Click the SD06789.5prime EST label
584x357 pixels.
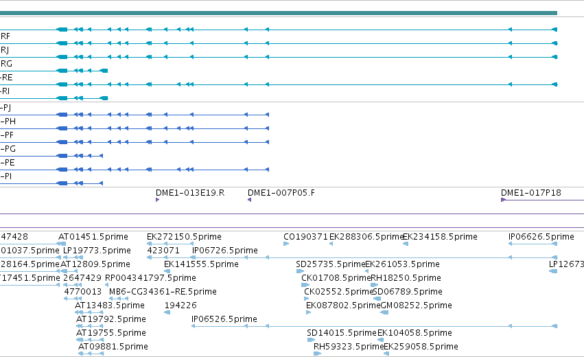[x=408, y=292]
